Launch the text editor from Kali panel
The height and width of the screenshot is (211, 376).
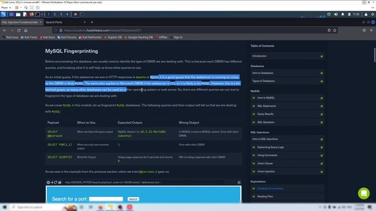(25, 14)
